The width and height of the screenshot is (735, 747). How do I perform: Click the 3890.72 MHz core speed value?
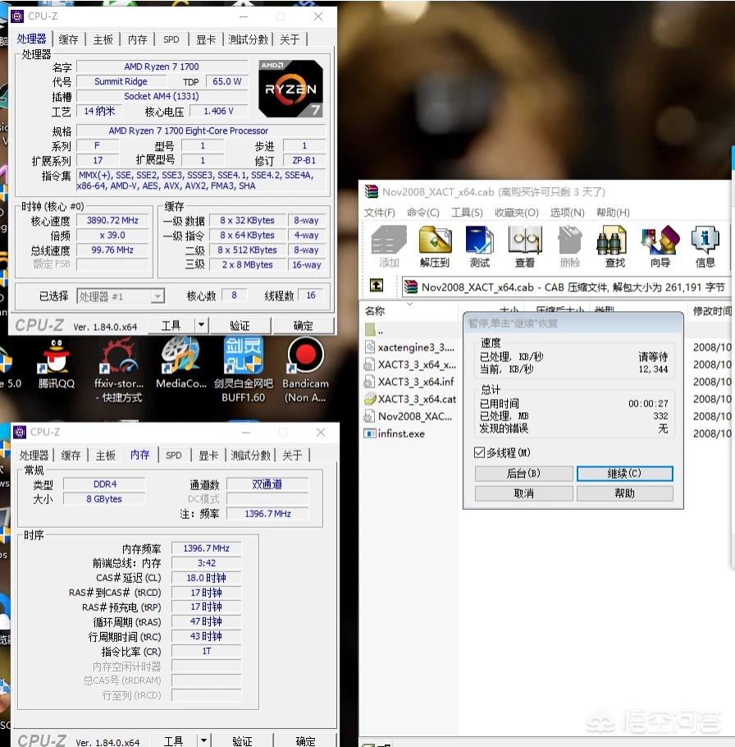[x=112, y=220]
